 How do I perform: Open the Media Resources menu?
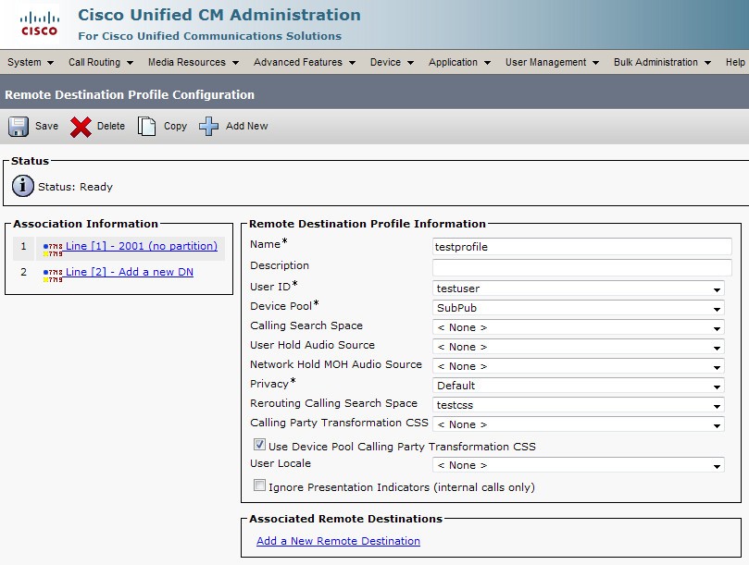coord(193,62)
